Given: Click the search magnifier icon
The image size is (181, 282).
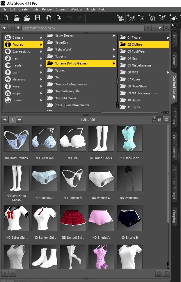Looking at the screenshot, I should [167, 28].
